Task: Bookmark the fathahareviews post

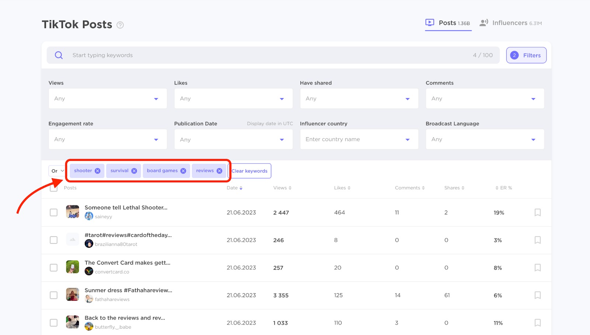Action: [538, 295]
